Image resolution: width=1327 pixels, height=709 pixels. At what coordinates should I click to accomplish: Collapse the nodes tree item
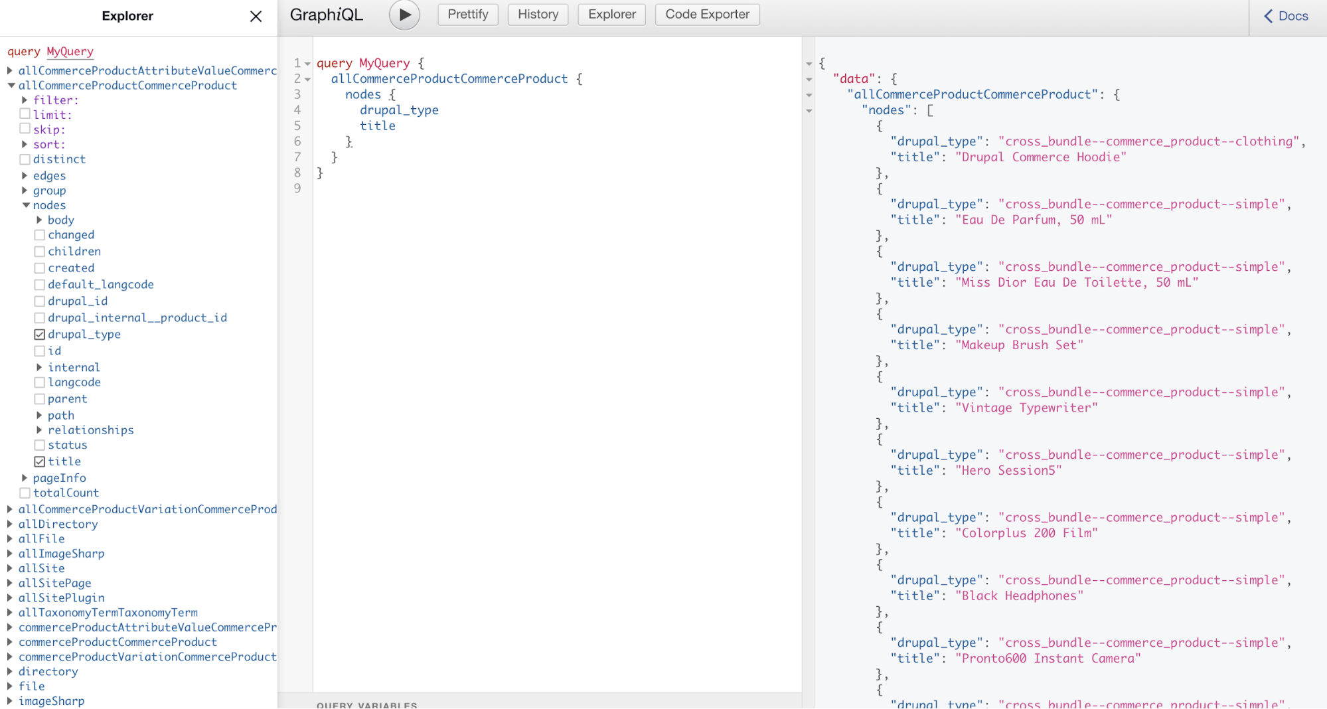pos(25,205)
